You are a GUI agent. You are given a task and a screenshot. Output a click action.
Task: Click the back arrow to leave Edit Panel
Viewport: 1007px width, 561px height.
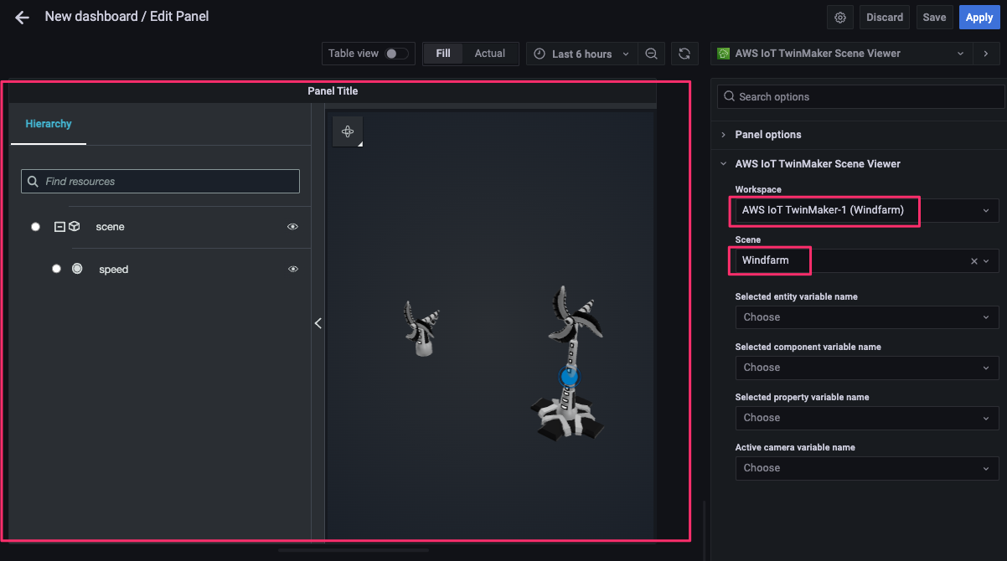tap(22, 17)
